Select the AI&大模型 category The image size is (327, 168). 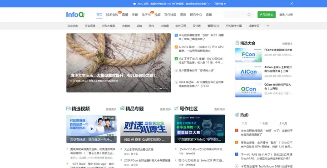tap(109, 26)
